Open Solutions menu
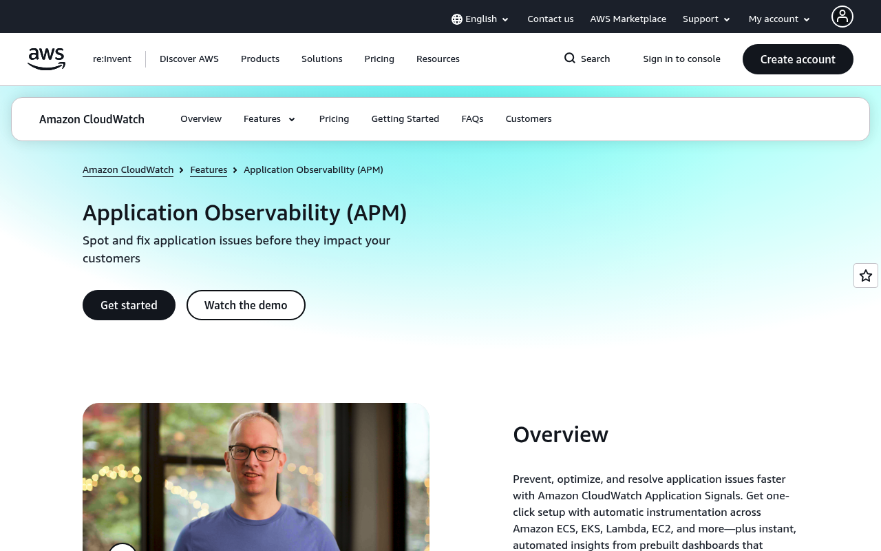The image size is (881, 551). [x=322, y=59]
